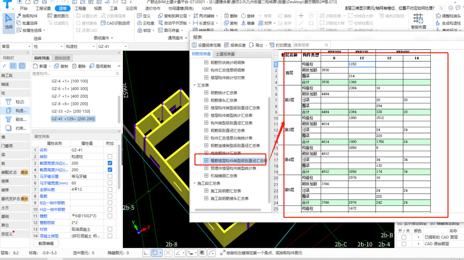Click the 层间复制 button

100,66
